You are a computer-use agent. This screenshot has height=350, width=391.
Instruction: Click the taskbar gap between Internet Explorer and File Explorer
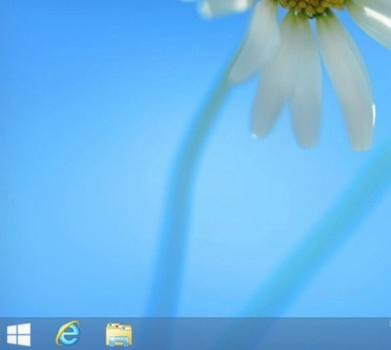pyautogui.click(x=93, y=334)
